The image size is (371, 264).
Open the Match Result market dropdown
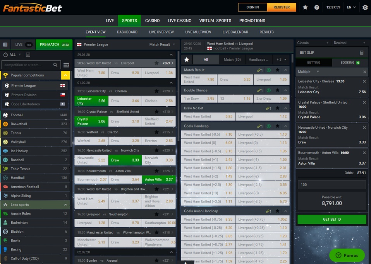162,44
